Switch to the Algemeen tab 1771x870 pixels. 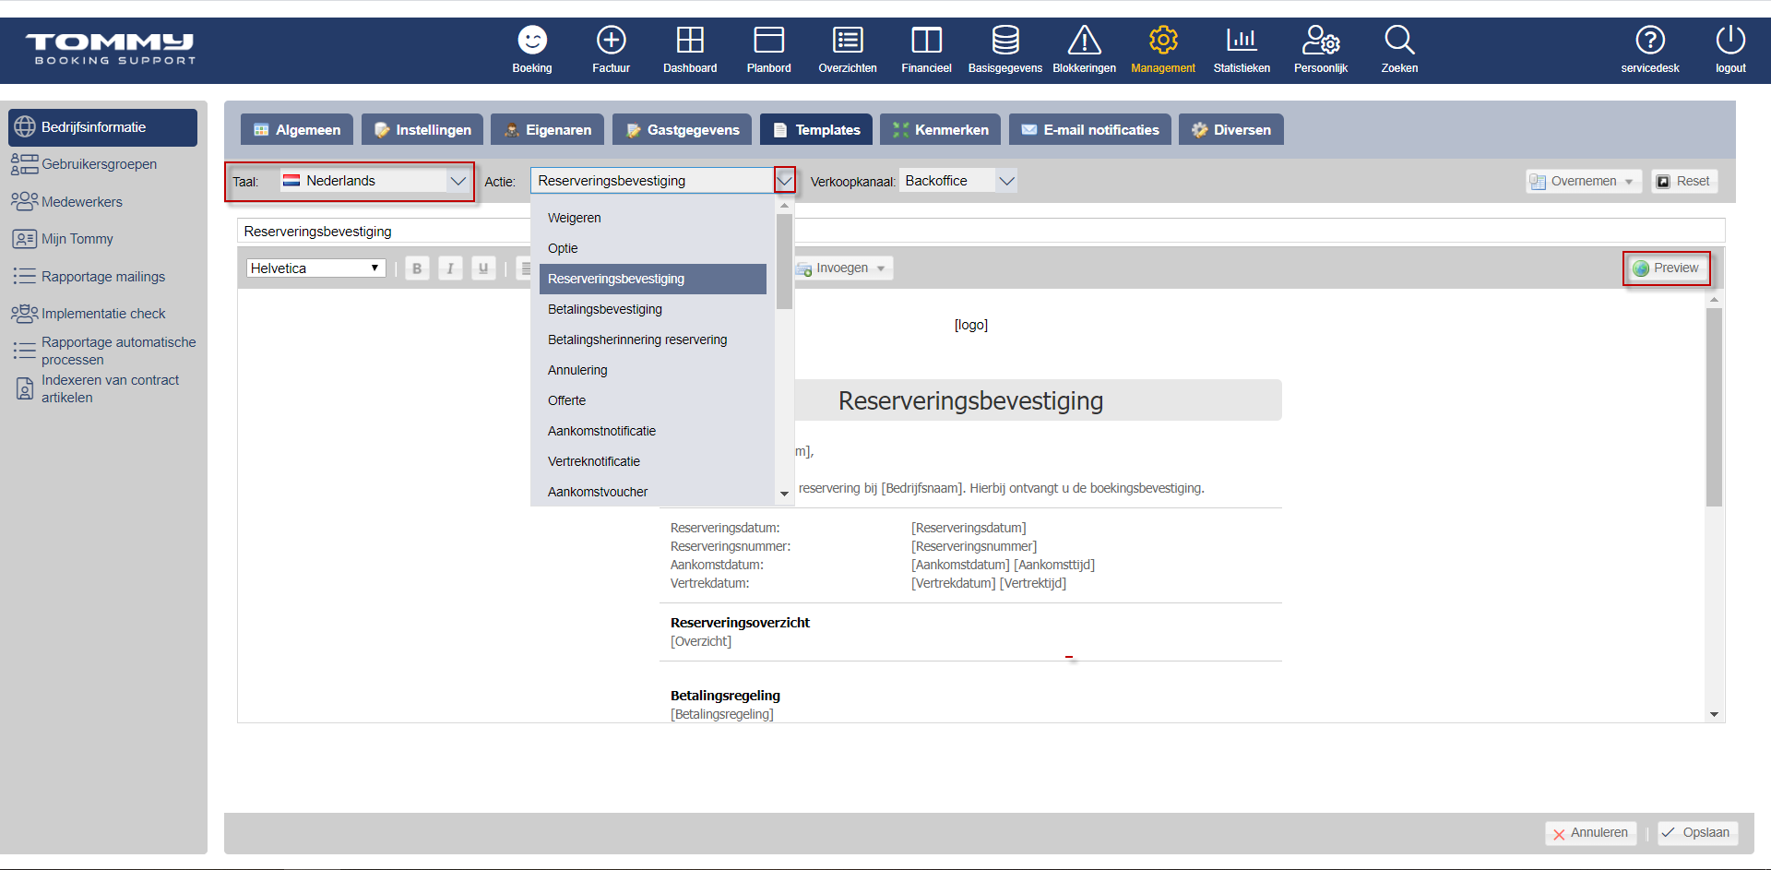(297, 130)
